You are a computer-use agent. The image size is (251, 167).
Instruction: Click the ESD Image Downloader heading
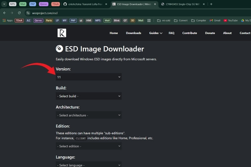click(x=104, y=49)
